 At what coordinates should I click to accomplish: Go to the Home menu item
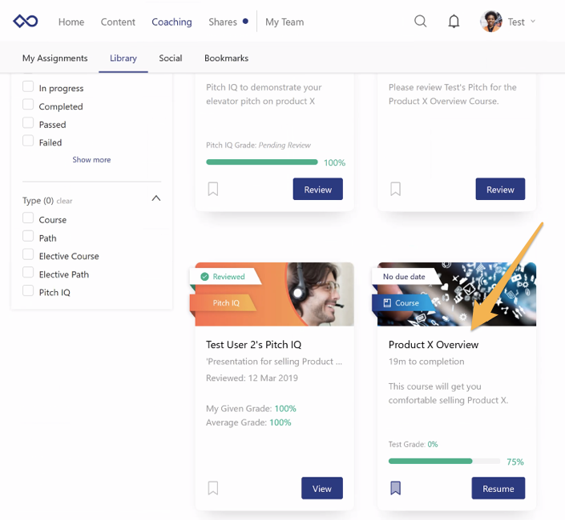[71, 22]
